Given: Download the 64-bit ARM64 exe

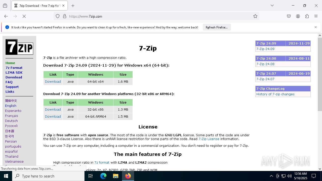Looking at the screenshot, I should [x=53, y=116].
